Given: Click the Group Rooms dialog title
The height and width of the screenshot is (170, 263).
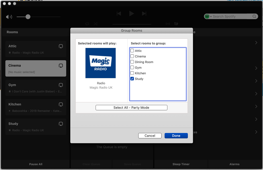Looking at the screenshot, I should coord(131,30).
